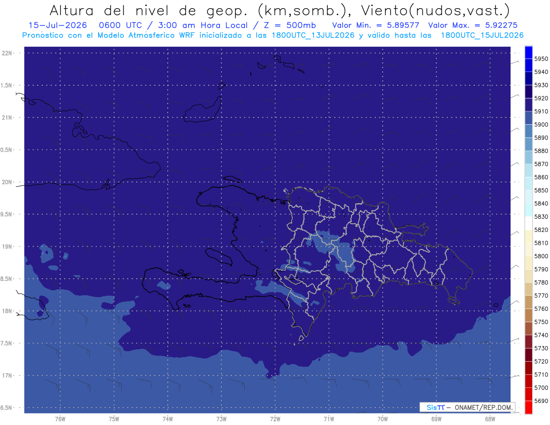Click the '5780' legend value
Image resolution: width=550 pixels, height=425 pixels.
[541, 282]
